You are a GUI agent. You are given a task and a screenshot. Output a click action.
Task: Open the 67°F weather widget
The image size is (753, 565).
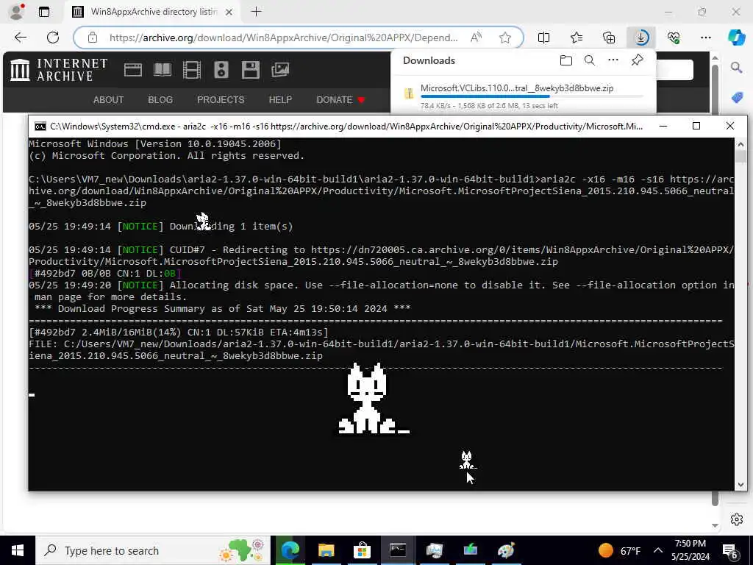pos(619,550)
